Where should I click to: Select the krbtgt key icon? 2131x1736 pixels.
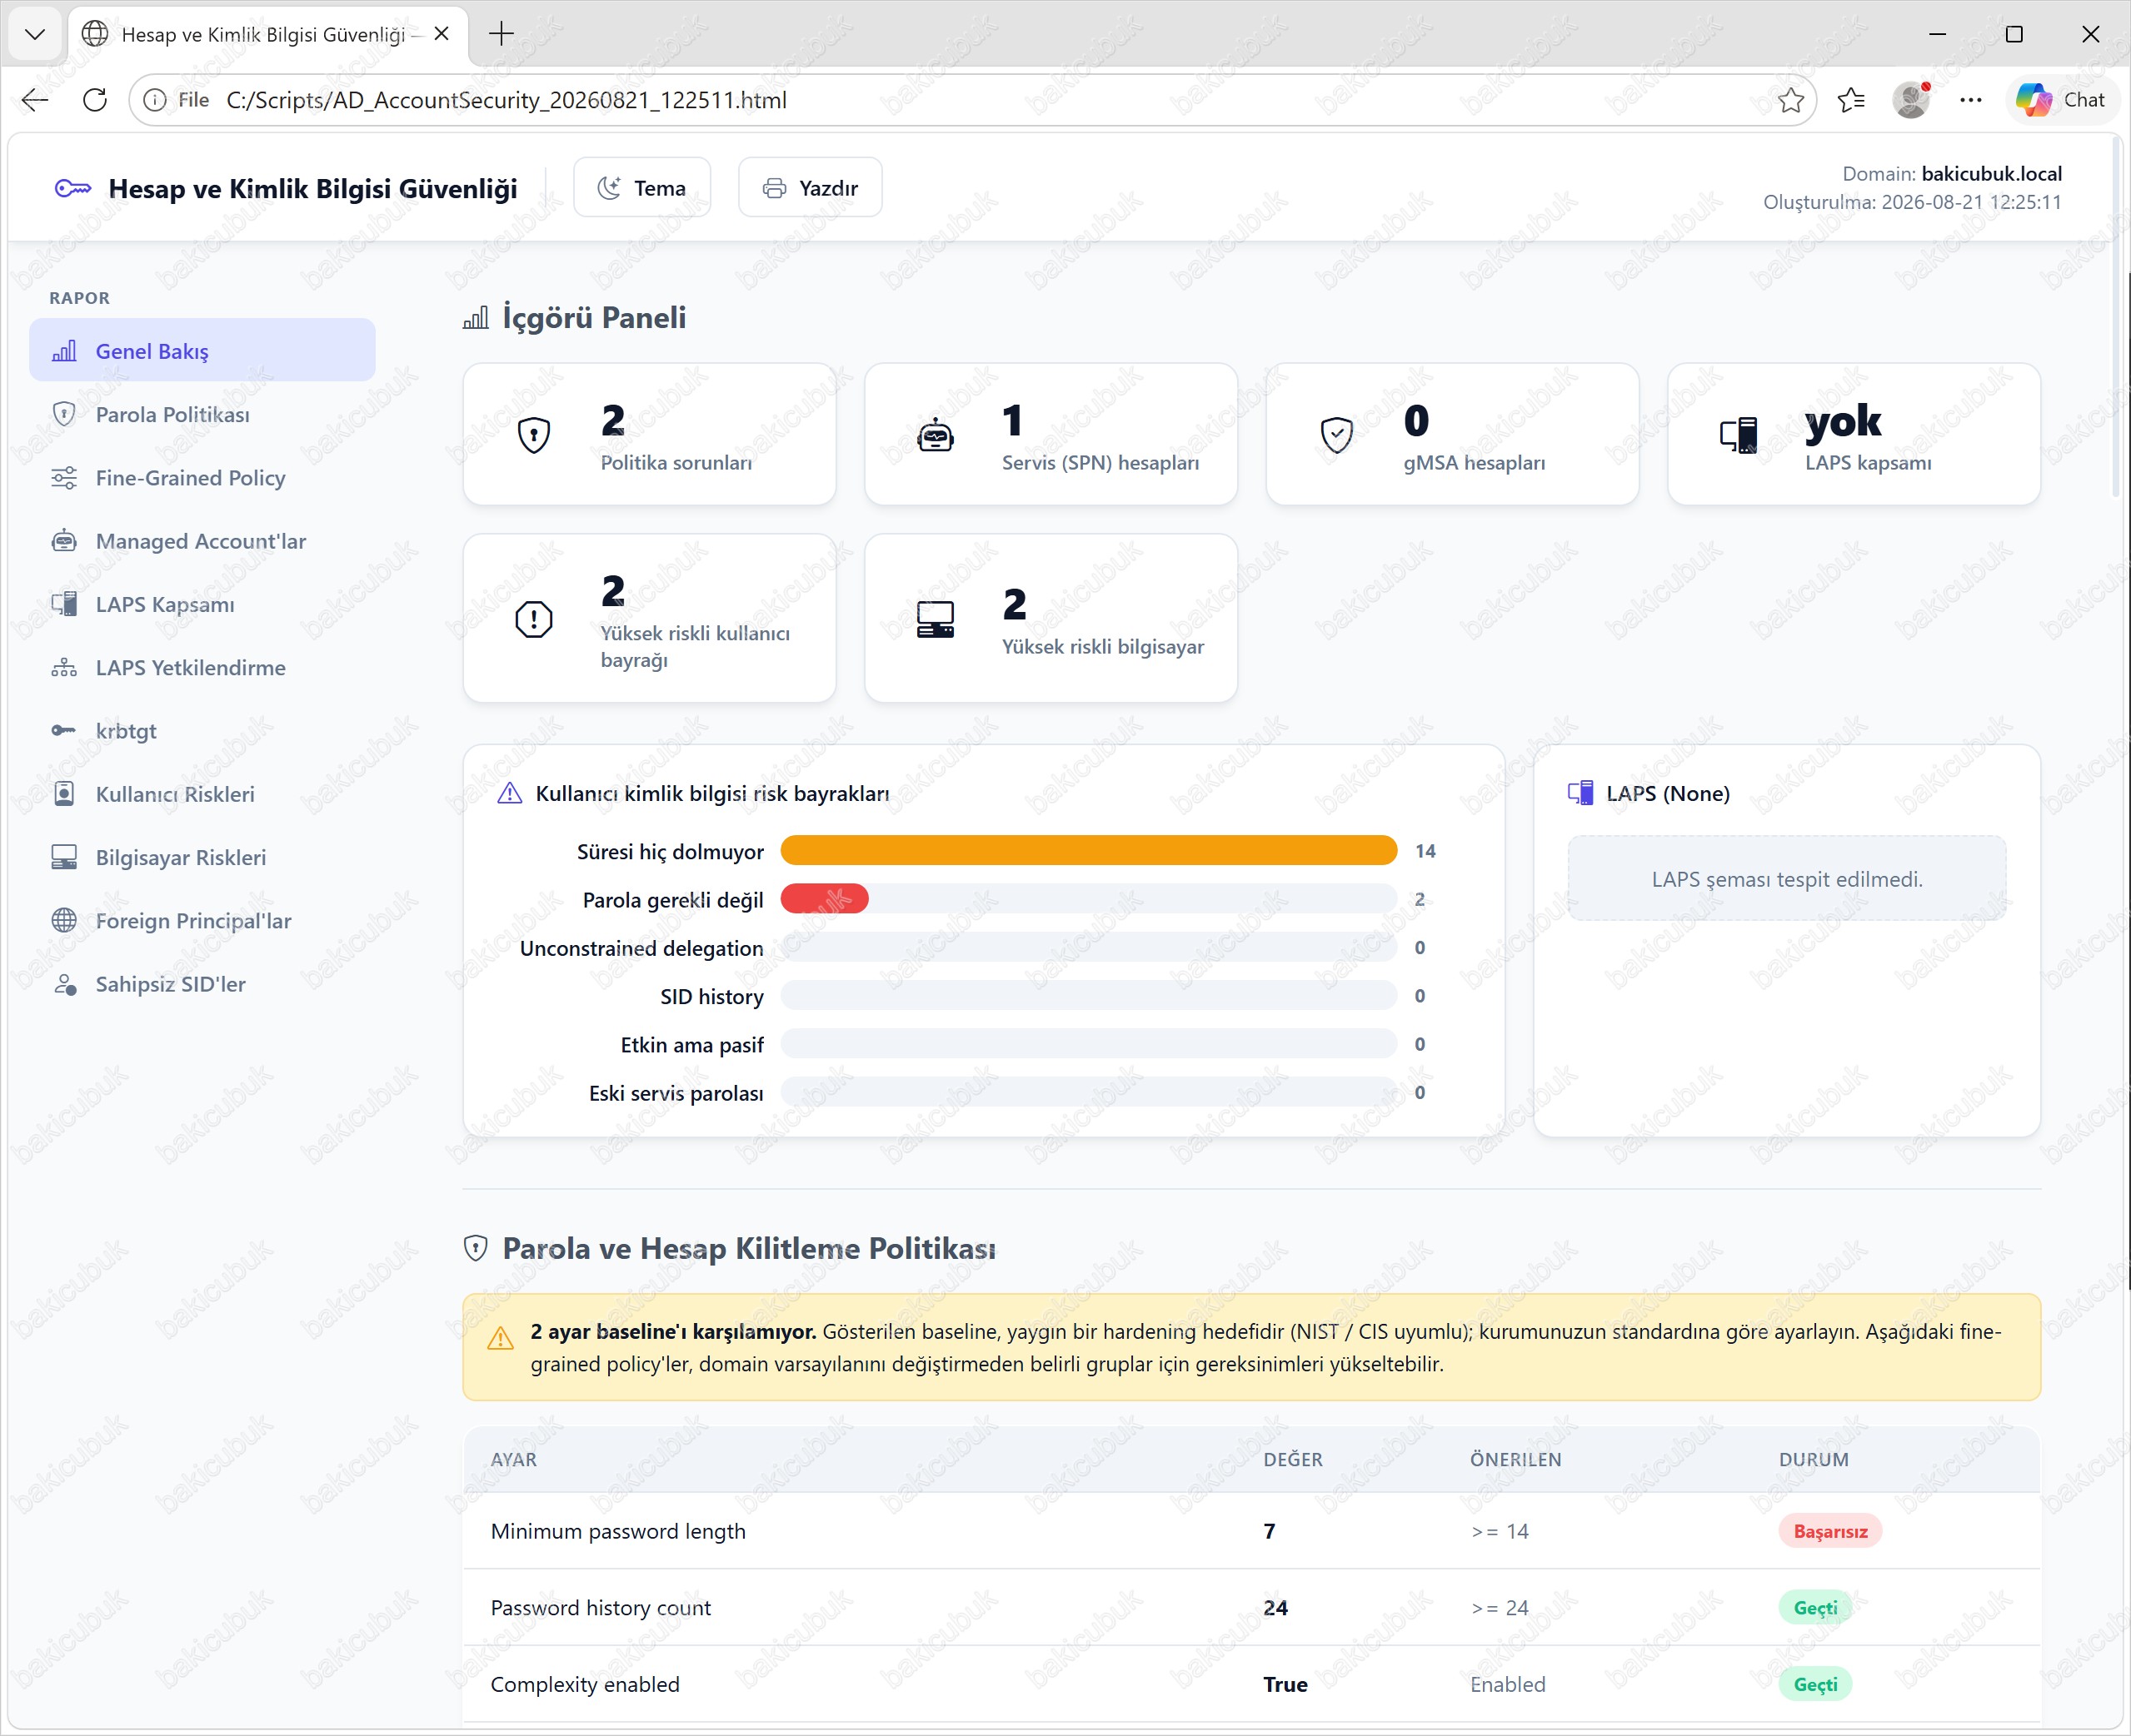point(64,731)
